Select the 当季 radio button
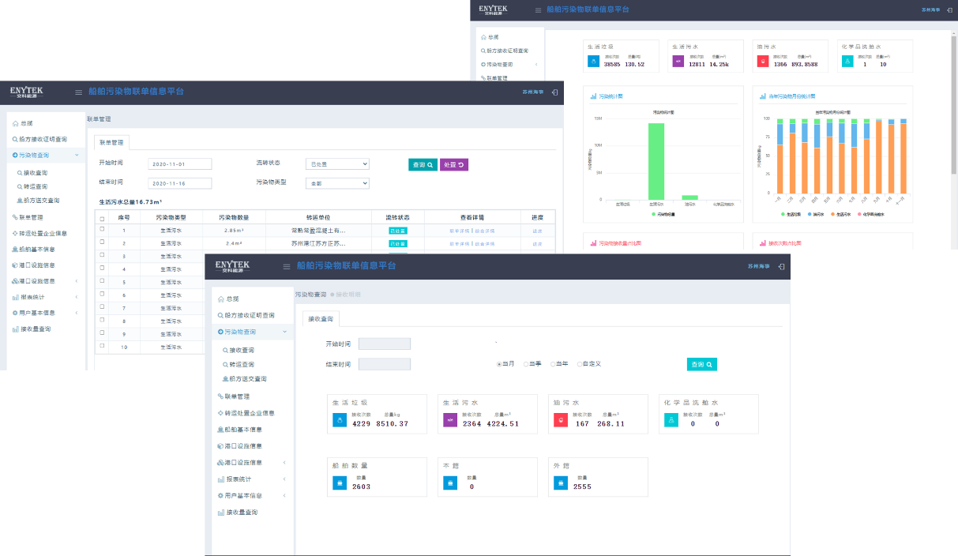 [x=526, y=364]
